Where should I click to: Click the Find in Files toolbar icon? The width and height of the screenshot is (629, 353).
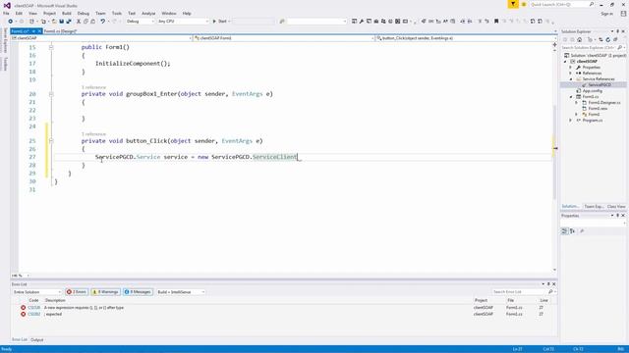pyautogui.click(x=282, y=22)
